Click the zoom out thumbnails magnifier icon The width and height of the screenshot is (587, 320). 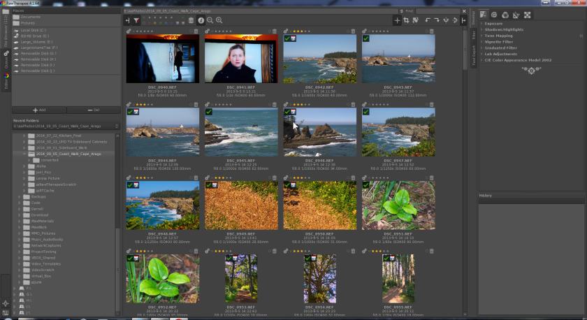[210, 20]
